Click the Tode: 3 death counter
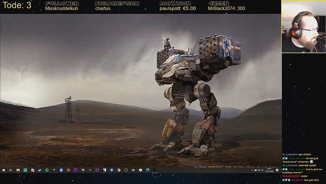The image size is (326, 184). [x=17, y=5]
